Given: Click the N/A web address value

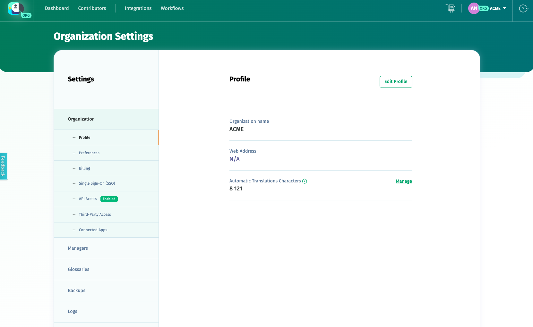Looking at the screenshot, I should pos(235,159).
